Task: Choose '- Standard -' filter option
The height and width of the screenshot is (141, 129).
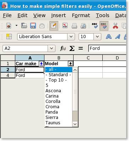Action: [59, 75]
